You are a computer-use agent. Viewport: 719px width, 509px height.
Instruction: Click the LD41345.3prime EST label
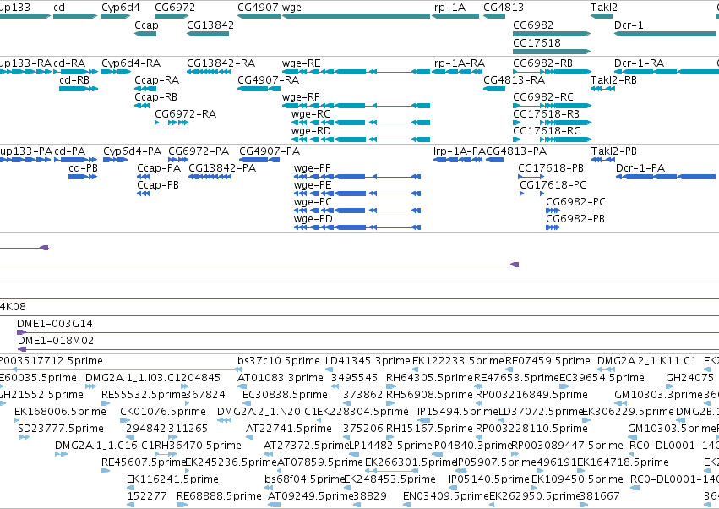click(x=368, y=361)
